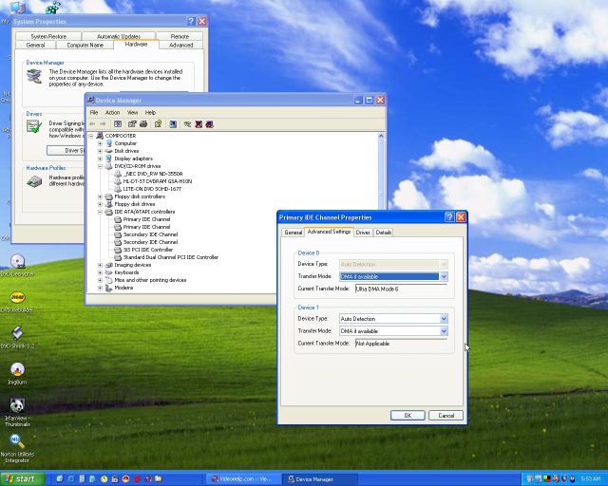
Task: Select Standard Dual Channel PCI IDE Controller
Action: [x=171, y=257]
